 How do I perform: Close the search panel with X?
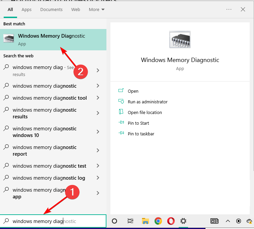243,9
